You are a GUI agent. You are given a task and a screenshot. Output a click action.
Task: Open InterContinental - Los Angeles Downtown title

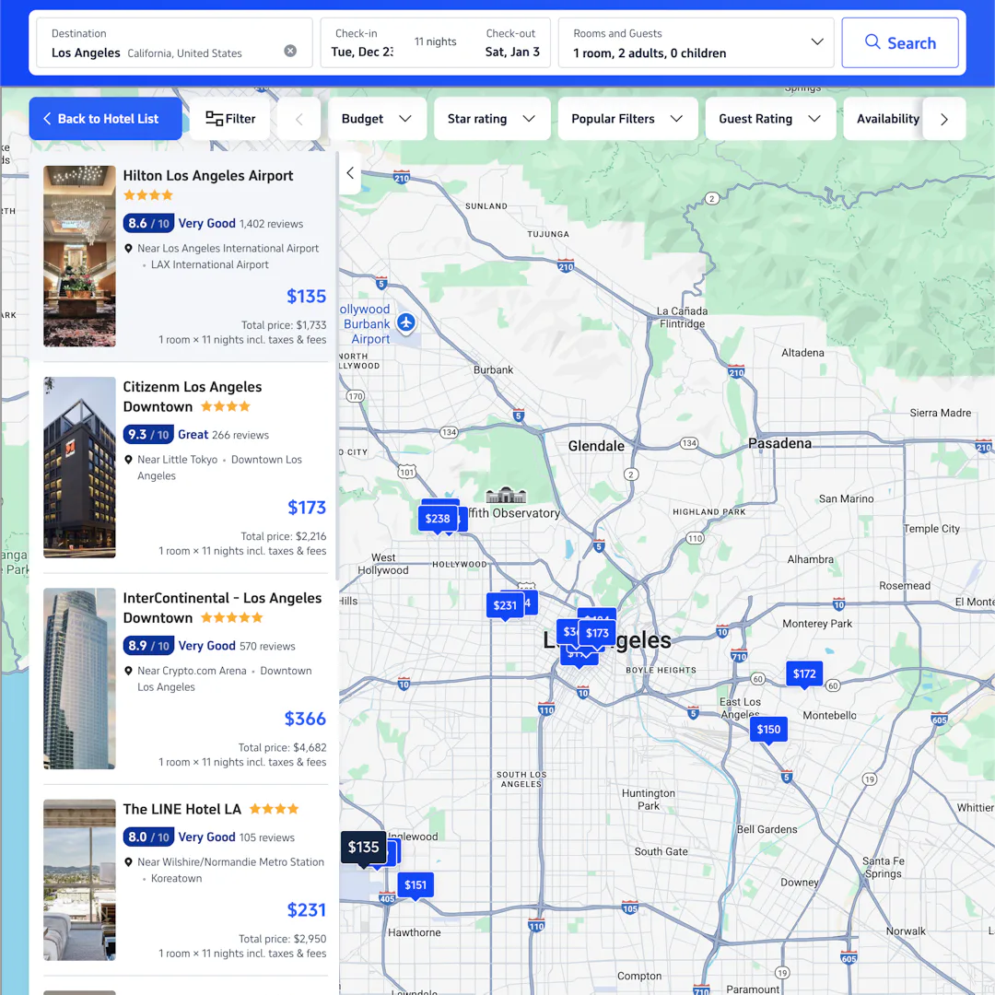(222, 608)
